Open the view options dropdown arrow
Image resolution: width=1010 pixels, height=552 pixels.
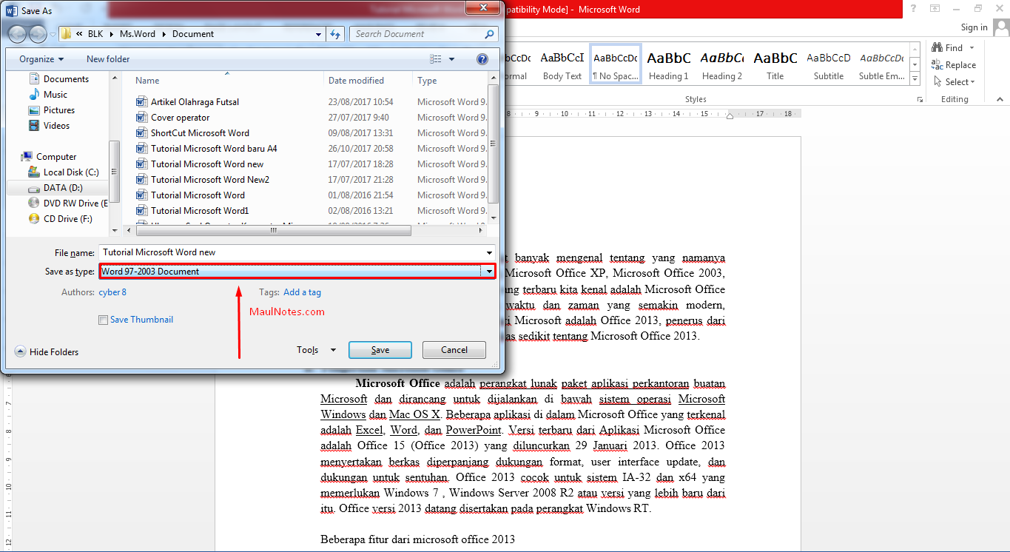[x=451, y=59]
